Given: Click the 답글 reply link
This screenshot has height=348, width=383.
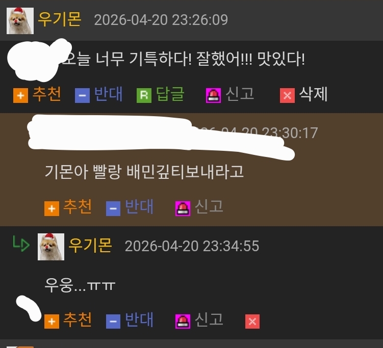Looking at the screenshot, I should [x=170, y=94].
